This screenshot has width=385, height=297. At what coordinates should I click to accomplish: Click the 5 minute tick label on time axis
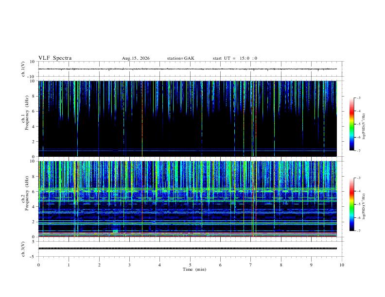[190, 265]
